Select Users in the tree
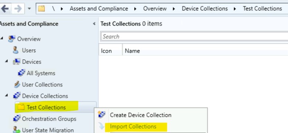This screenshot has height=133, width=288. [x=29, y=50]
